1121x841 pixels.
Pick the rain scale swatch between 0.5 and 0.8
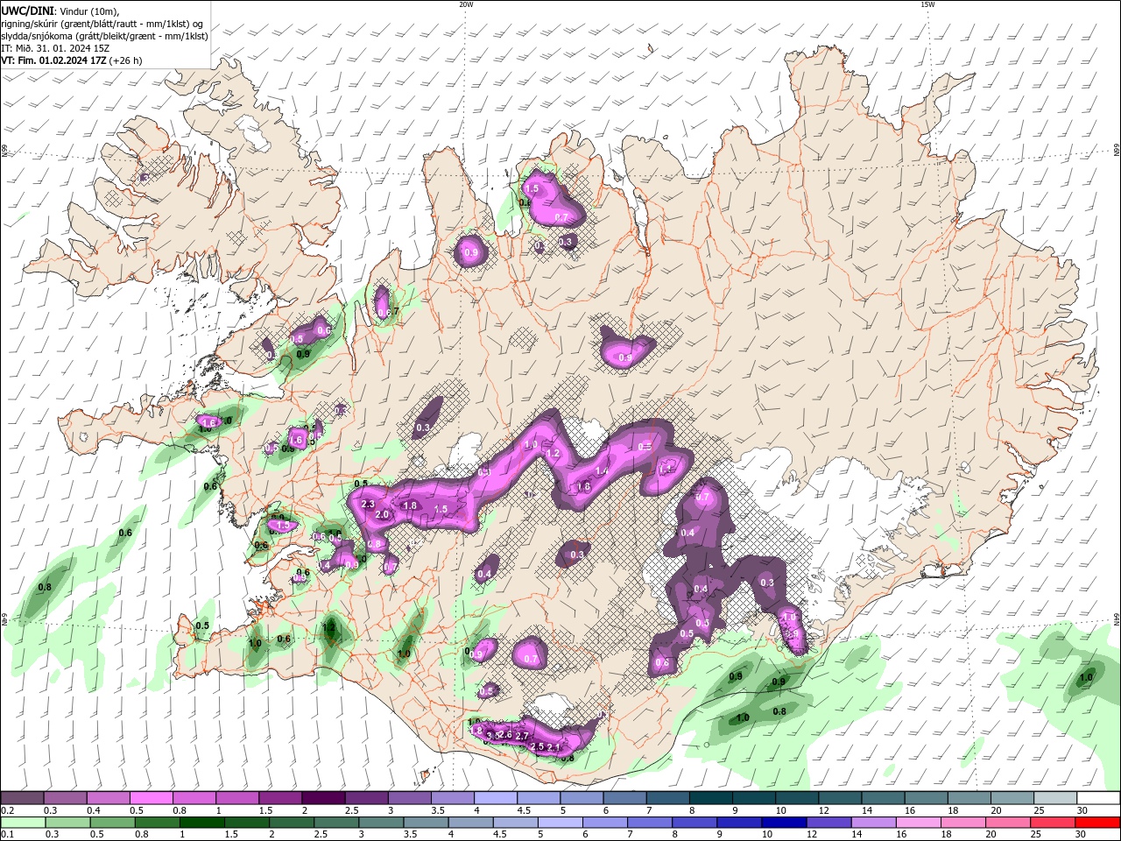pos(112,823)
